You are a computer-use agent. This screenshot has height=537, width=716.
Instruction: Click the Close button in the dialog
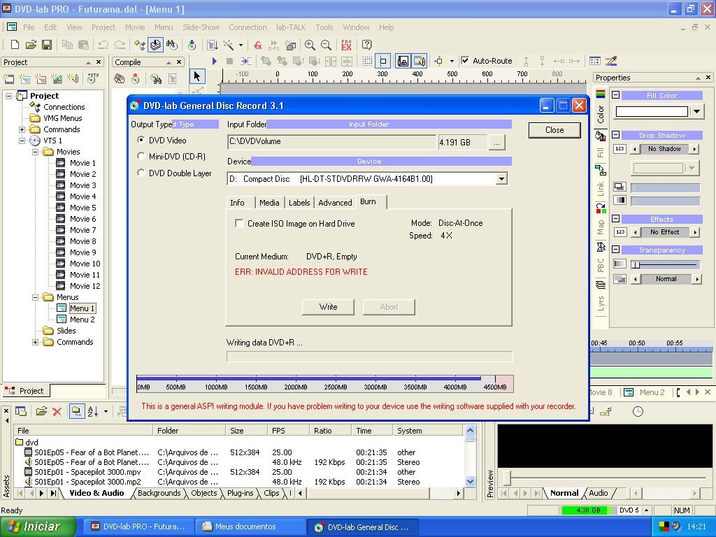click(554, 130)
